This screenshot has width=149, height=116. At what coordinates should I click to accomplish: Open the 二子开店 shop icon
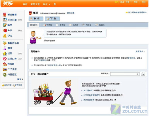click(5, 69)
